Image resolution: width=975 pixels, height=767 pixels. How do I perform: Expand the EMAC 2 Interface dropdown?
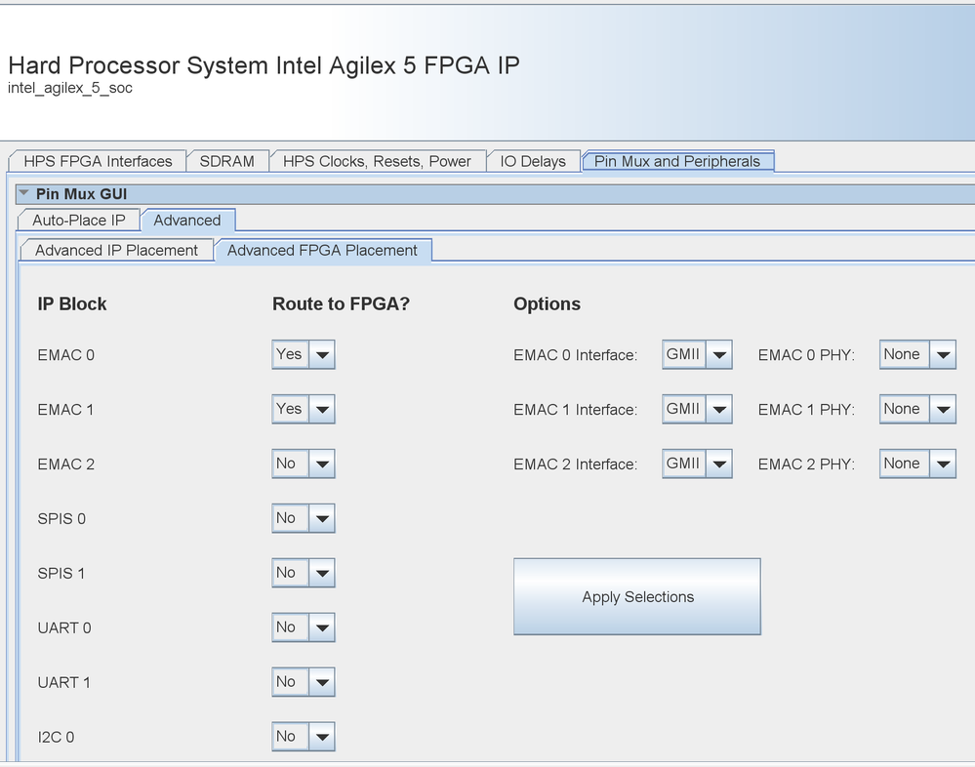click(696, 464)
